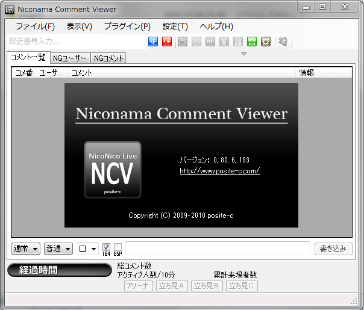Click the 累計来場者数 label

tap(235, 275)
